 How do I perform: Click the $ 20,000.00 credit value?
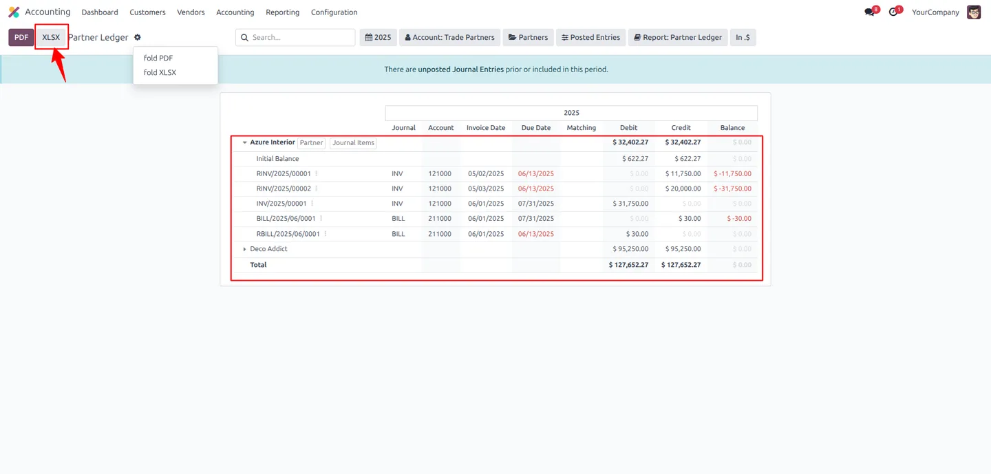683,188
